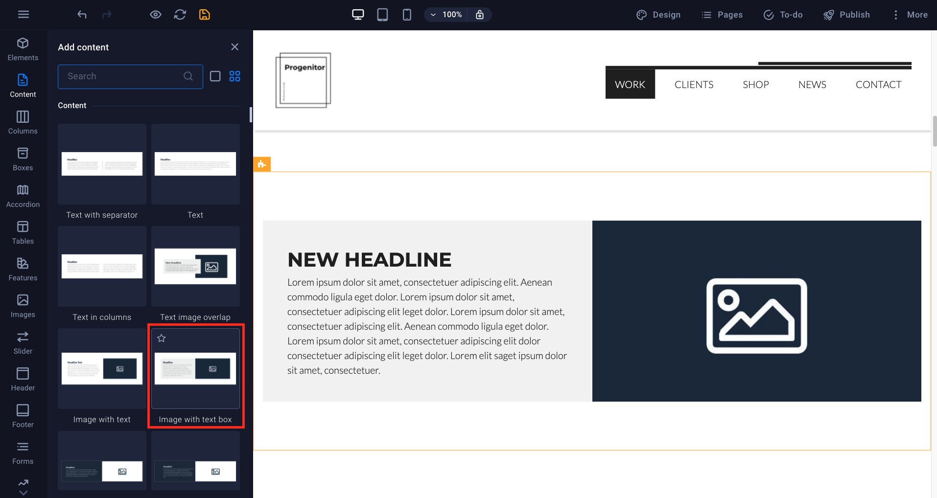Viewport: 937px width, 498px height.
Task: Enable preview mode with the eye icon
Action: 155,15
